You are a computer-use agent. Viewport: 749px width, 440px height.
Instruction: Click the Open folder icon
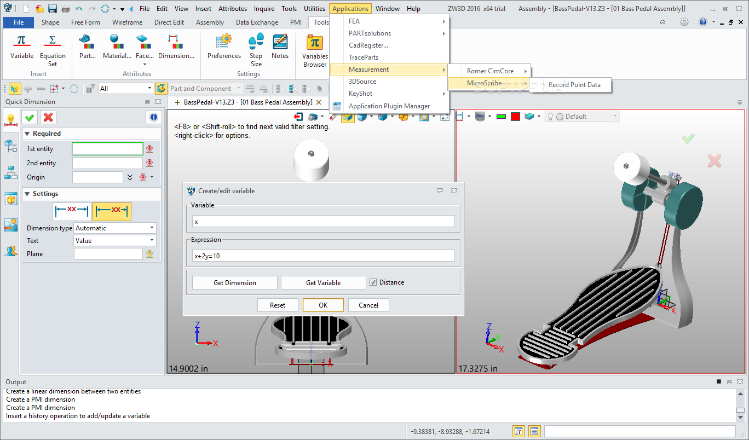click(39, 9)
